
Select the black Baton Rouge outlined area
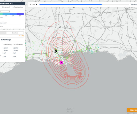tap(56, 51)
